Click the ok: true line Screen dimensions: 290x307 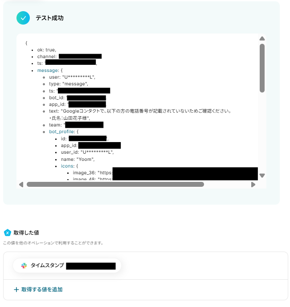click(47, 50)
